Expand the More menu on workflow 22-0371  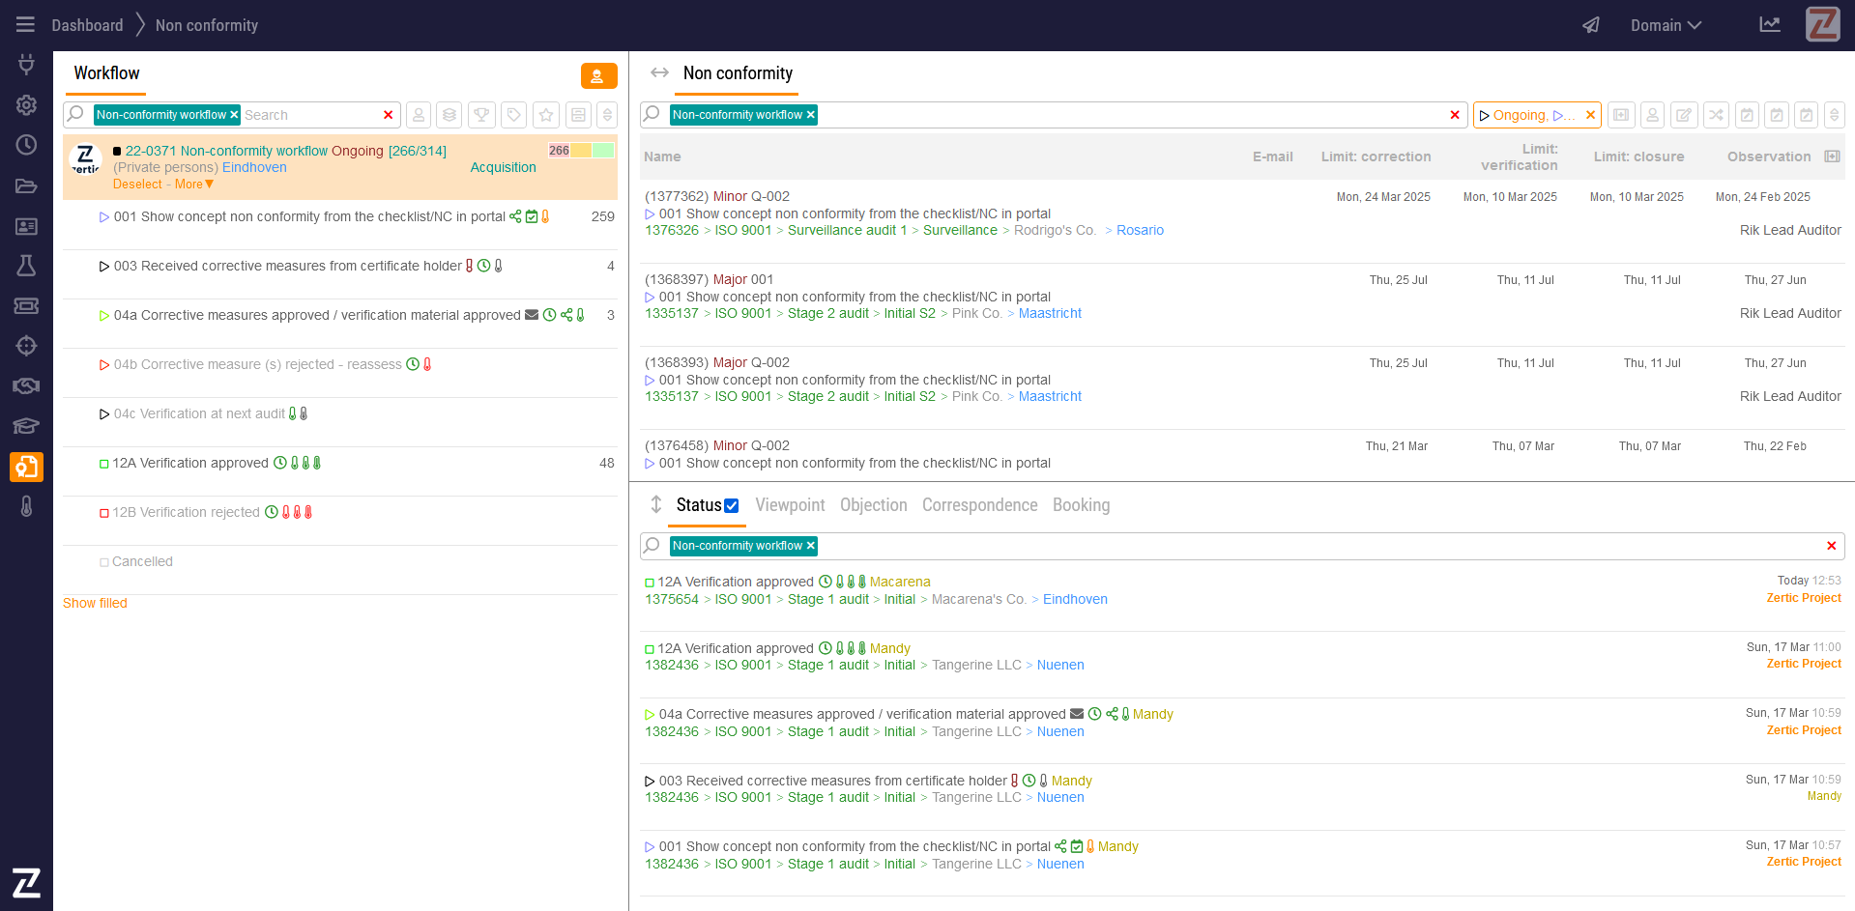(193, 185)
